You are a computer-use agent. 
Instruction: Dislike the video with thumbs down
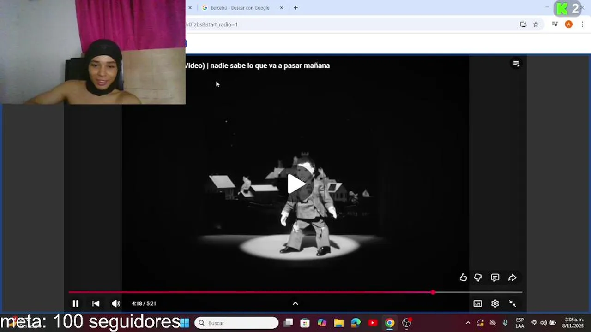click(x=478, y=278)
